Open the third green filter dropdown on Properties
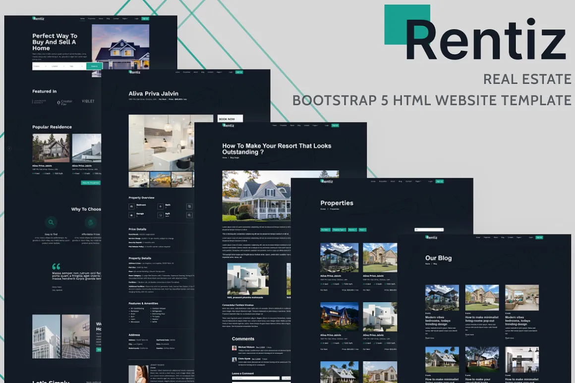Viewport: 575px width, 383px height. [x=352, y=230]
